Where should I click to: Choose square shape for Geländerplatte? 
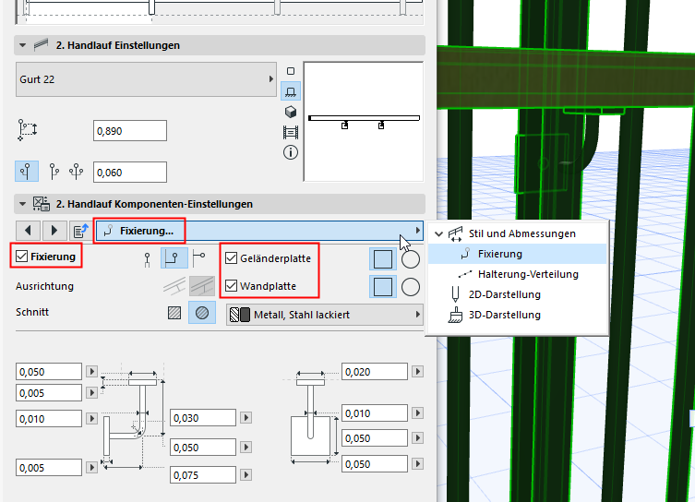382,259
